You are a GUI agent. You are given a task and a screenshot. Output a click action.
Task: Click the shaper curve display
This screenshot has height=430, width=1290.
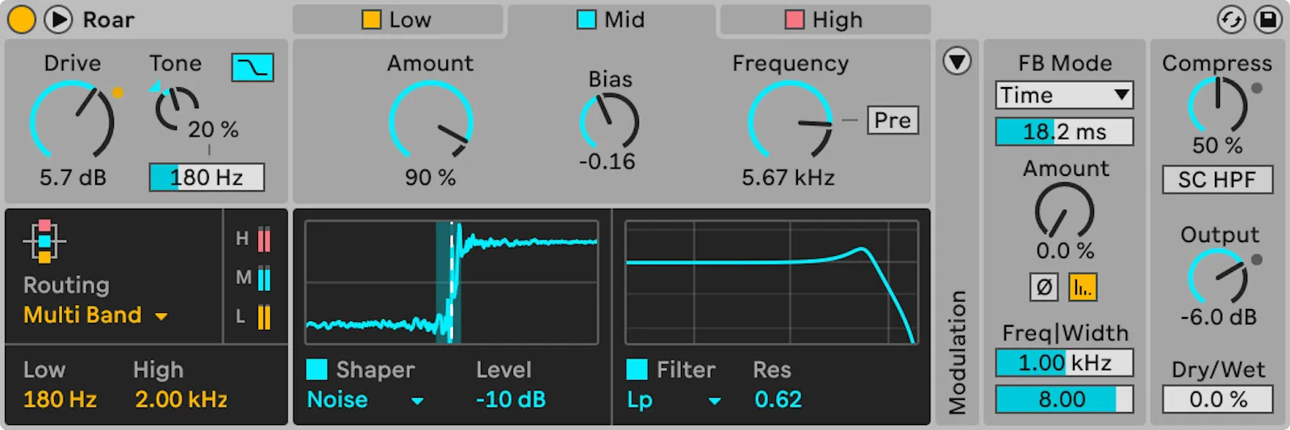pyautogui.click(x=452, y=282)
